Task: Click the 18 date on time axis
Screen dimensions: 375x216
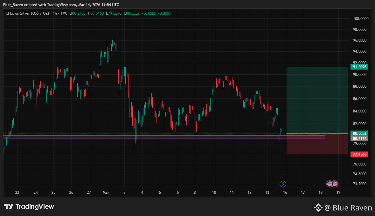Action: coord(321,192)
